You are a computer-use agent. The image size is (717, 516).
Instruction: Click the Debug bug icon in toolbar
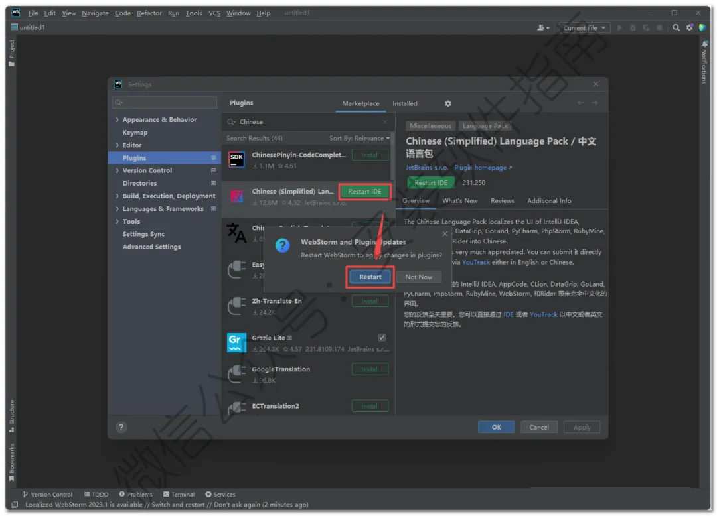click(633, 27)
